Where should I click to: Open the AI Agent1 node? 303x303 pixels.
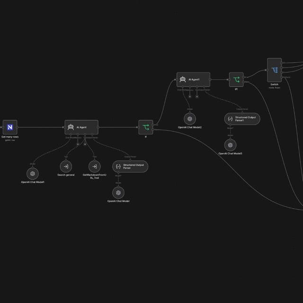pyautogui.click(x=194, y=80)
